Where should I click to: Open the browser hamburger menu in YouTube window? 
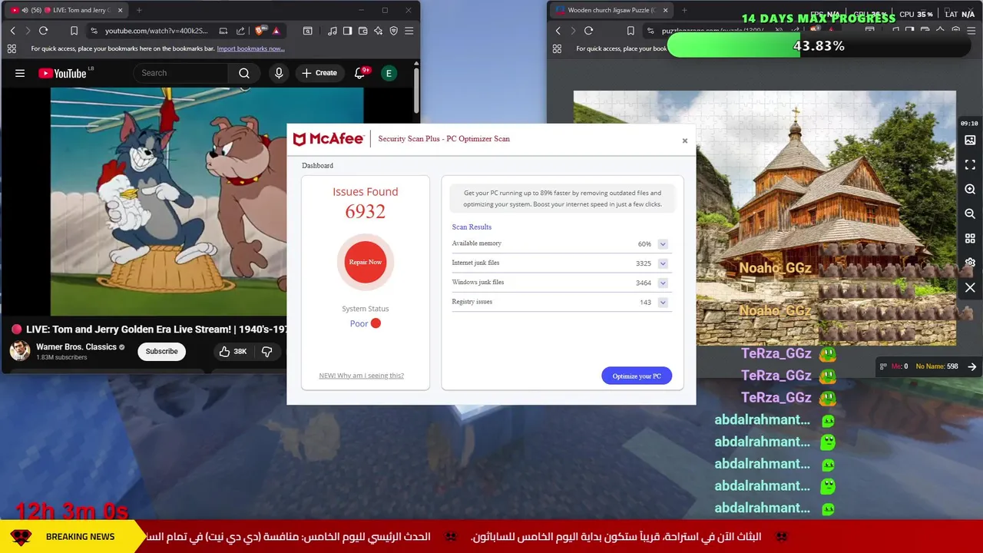pos(409,31)
